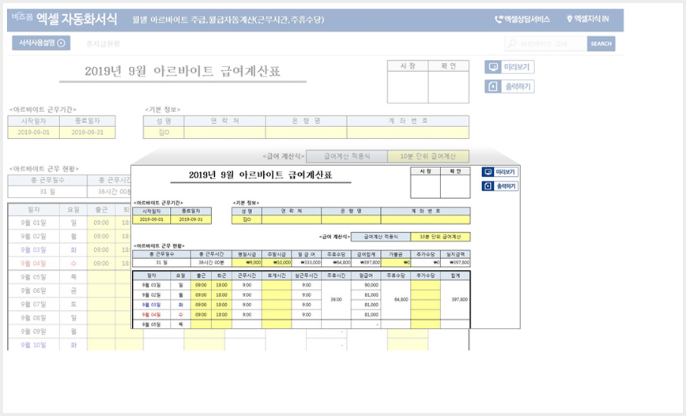This screenshot has width=686, height=416.
Task: Select the inset 36시간 00분 total hours cell
Action: [211, 263]
